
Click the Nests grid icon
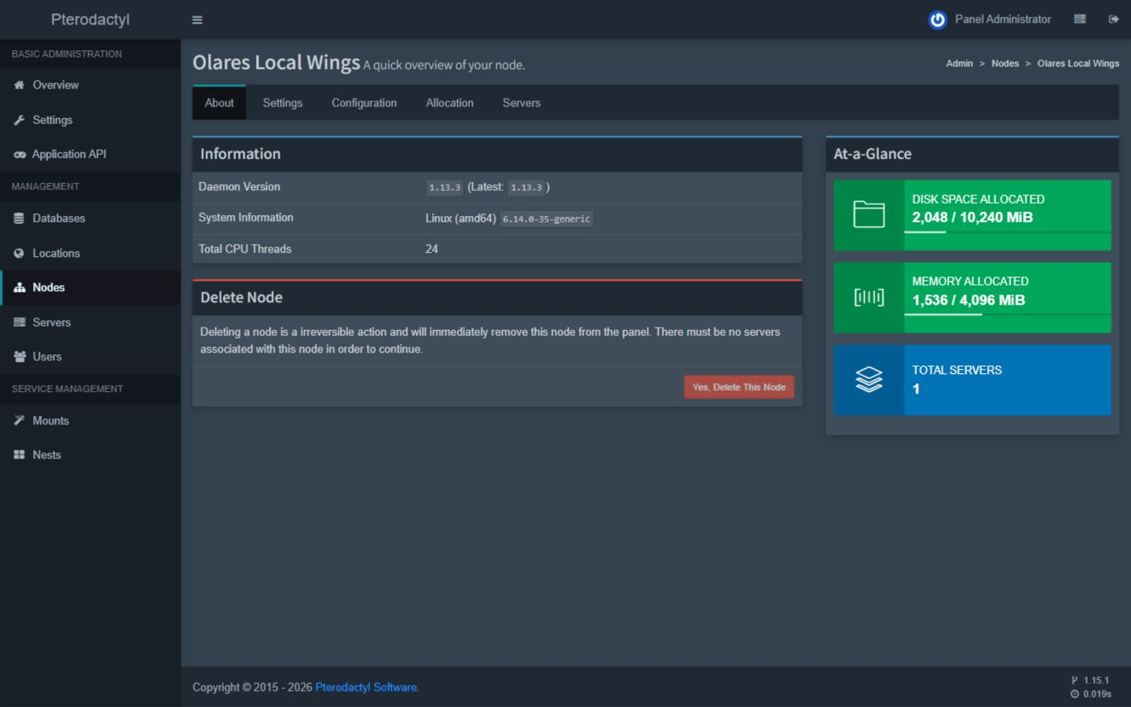pos(19,455)
